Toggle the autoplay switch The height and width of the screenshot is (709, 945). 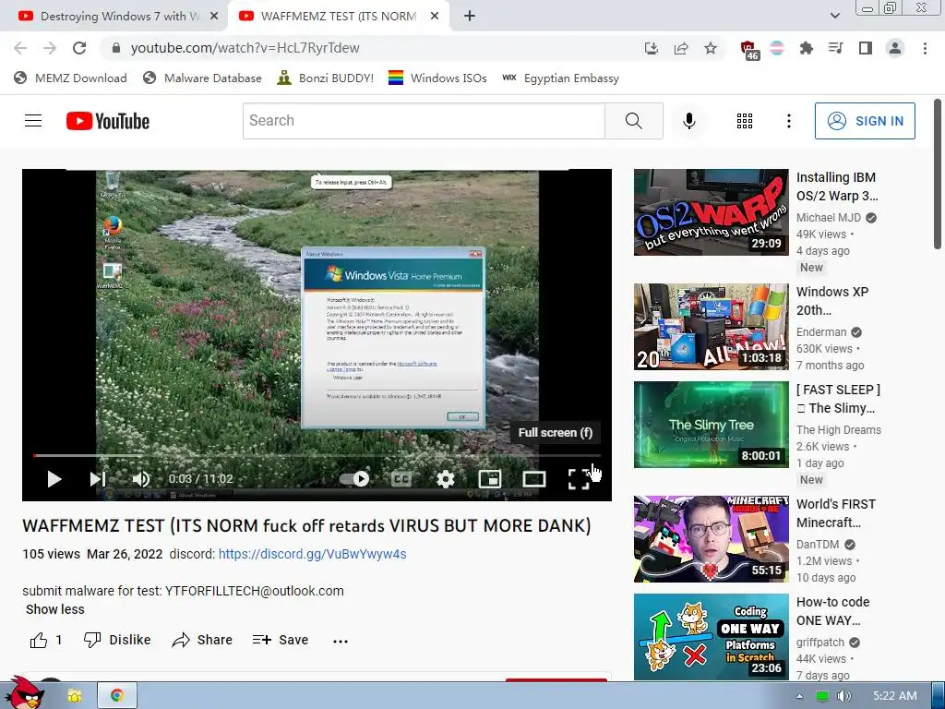point(354,479)
